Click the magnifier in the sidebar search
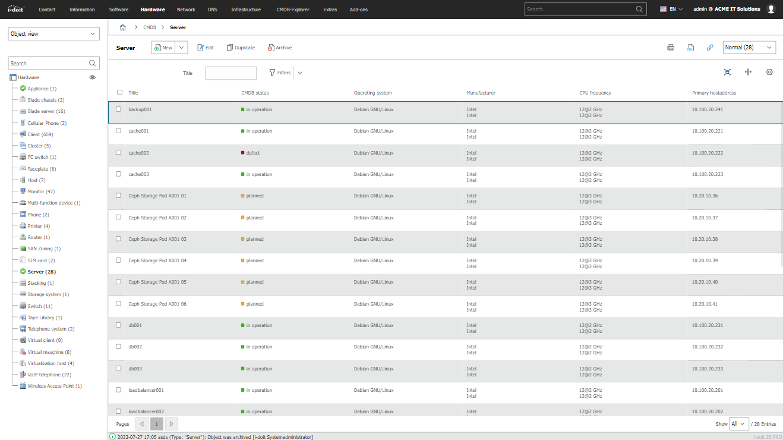Viewport: 783px width, 440px height. click(92, 63)
